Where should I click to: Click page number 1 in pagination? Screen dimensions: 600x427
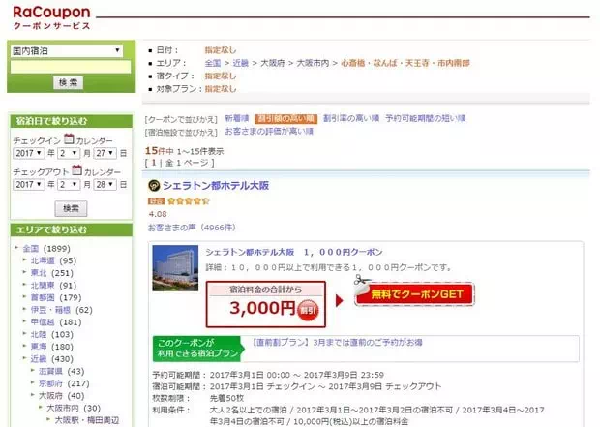point(154,163)
